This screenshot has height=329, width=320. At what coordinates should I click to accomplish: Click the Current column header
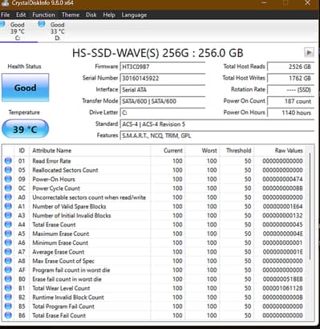(168, 151)
